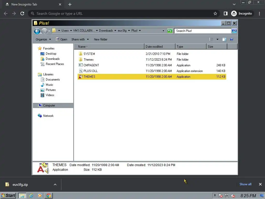Open euv3fg.zip download options chevron
This screenshot has width=265, height=199.
[x=55, y=184]
